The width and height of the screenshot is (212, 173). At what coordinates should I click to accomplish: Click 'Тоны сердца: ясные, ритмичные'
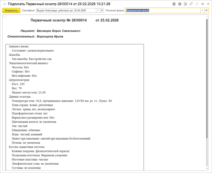pyautogui.click(x=32, y=105)
